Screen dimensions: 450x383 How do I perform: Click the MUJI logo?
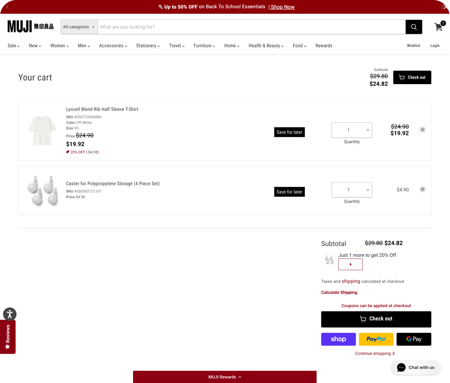[30, 26]
